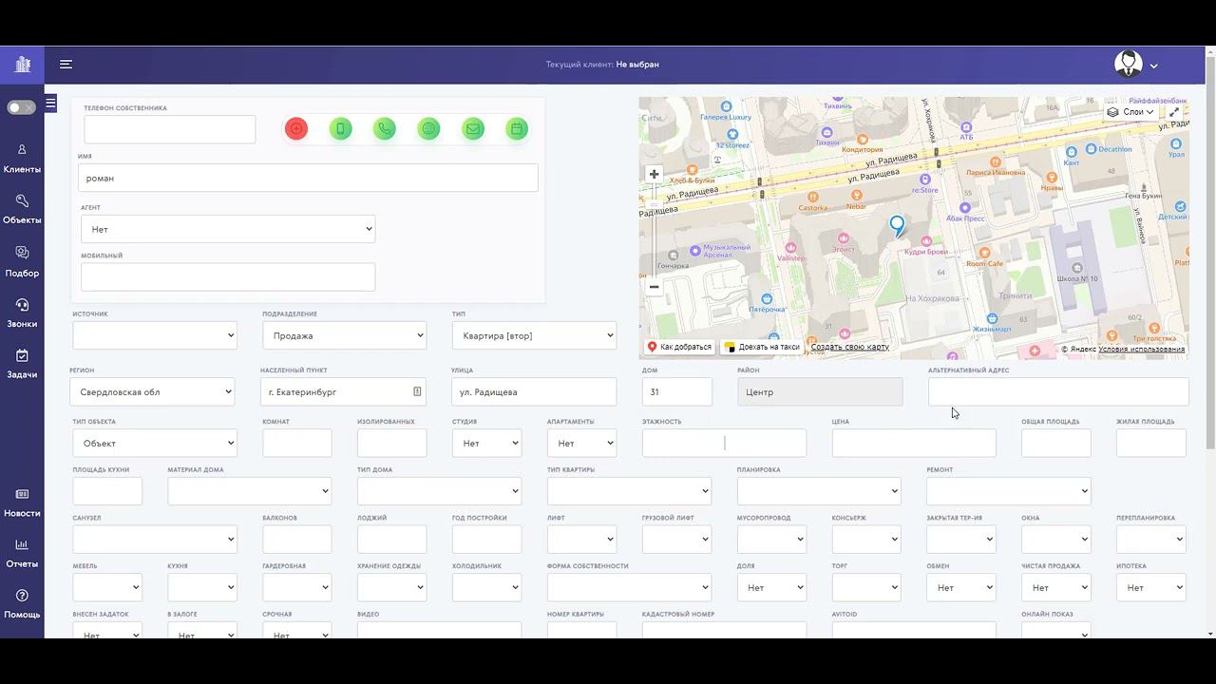The width and height of the screenshot is (1216, 684).
Task: Click the Альтернативный адрес input field
Action: (1058, 391)
